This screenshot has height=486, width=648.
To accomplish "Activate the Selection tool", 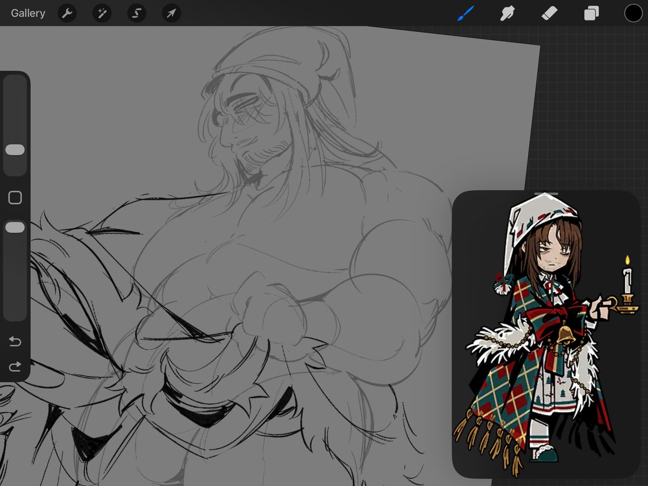I will [137, 13].
